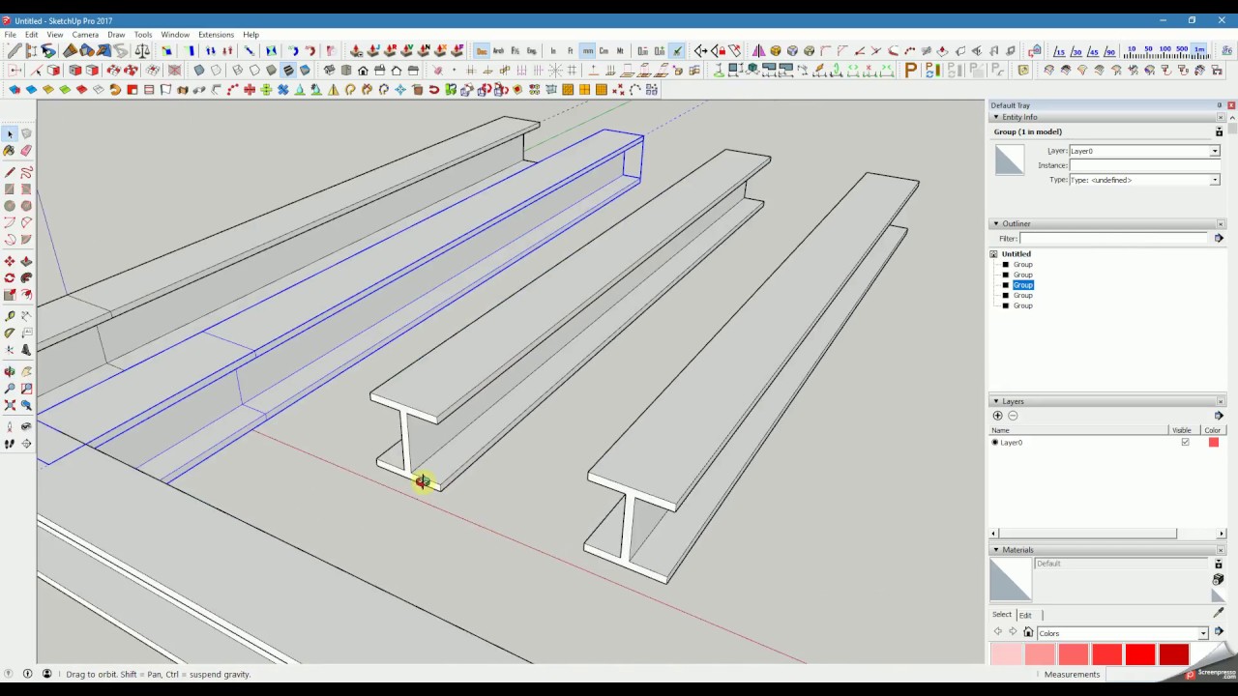Pick the Protractor tool
This screenshot has height=696, width=1238.
pos(10,333)
